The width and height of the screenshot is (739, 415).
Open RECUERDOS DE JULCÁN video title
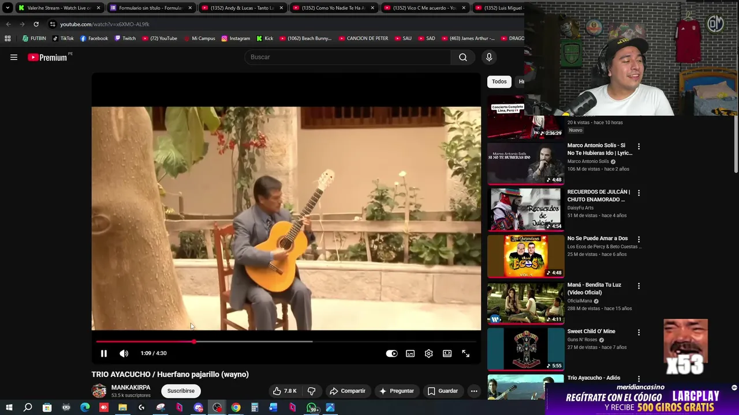coord(599,195)
